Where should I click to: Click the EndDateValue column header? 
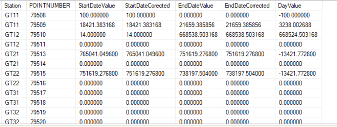click(x=199, y=5)
